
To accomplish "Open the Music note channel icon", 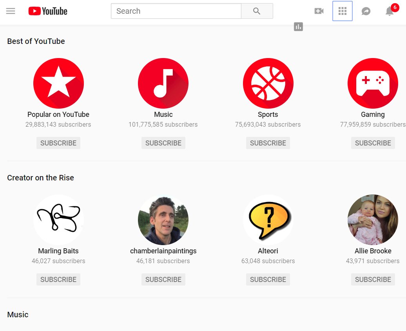I will click(x=163, y=83).
